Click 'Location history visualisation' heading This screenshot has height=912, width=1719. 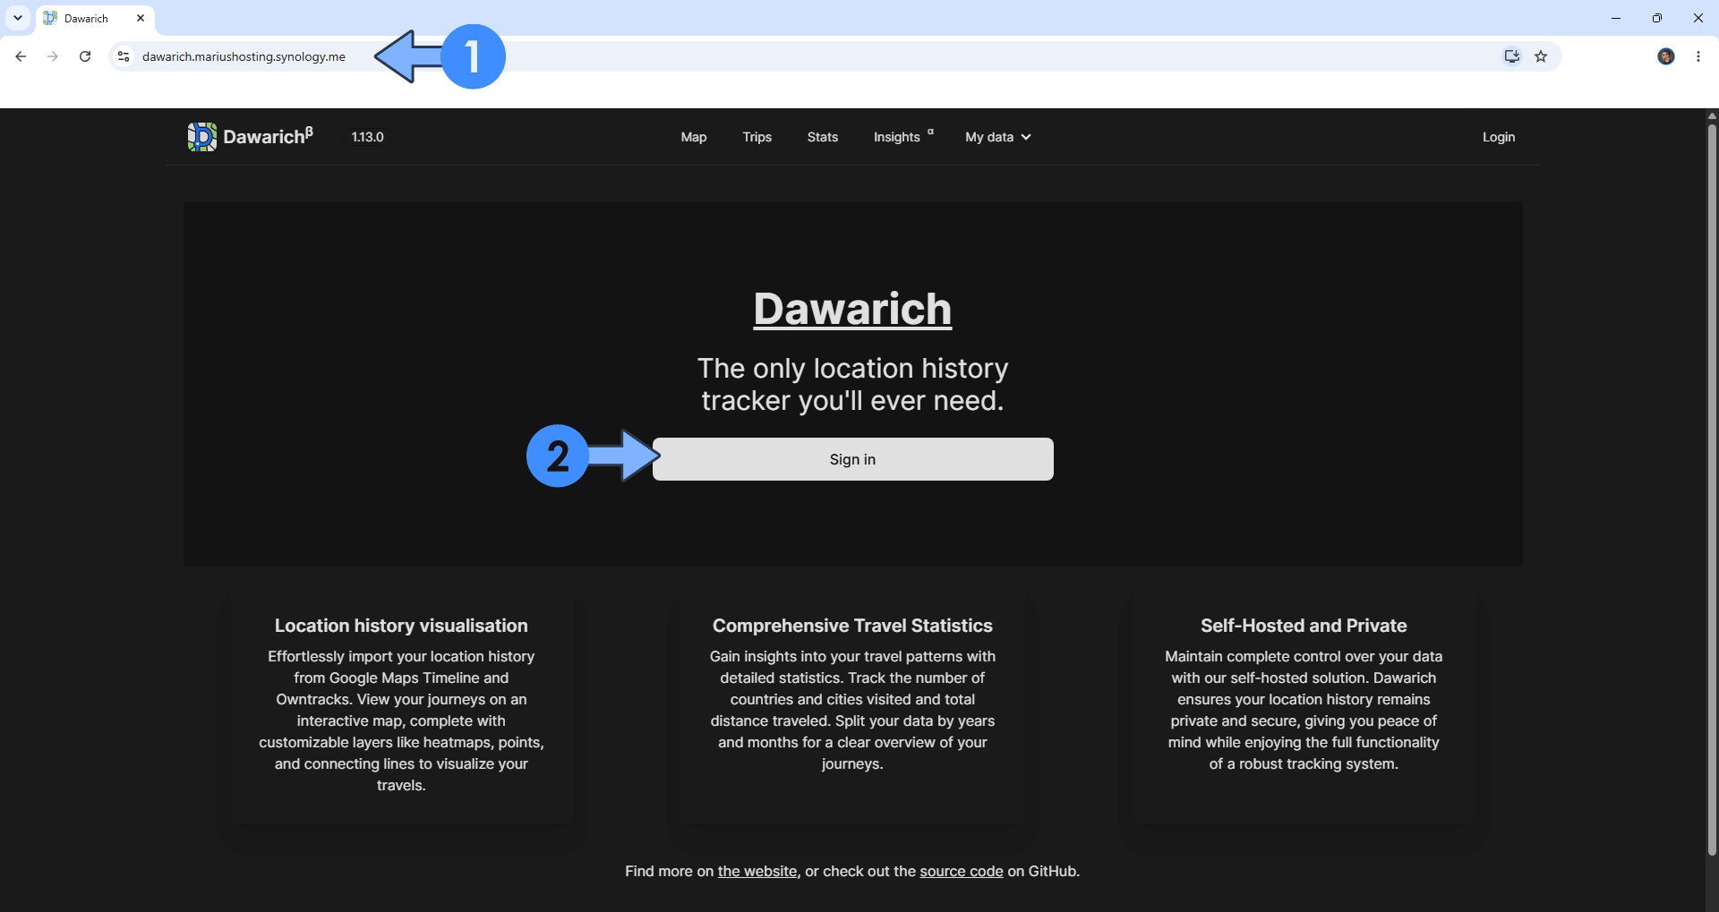click(401, 626)
